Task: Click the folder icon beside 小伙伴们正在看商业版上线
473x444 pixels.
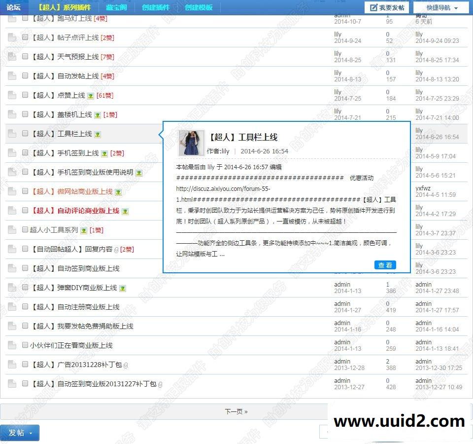Action: tap(12, 345)
